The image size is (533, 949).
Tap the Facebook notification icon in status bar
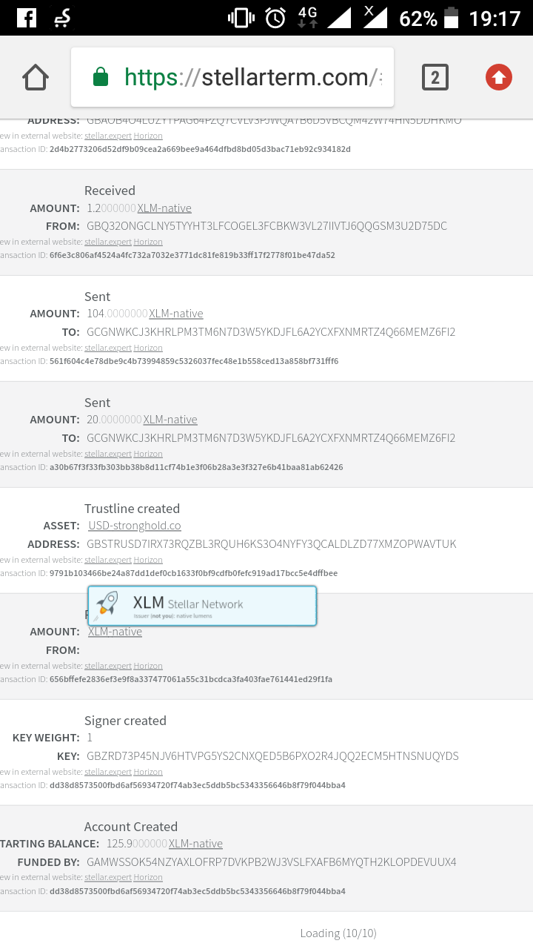[27, 18]
